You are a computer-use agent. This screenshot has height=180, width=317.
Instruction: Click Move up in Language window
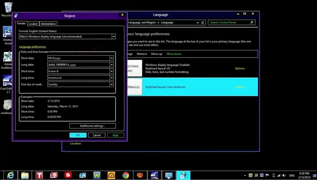(x=156, y=54)
